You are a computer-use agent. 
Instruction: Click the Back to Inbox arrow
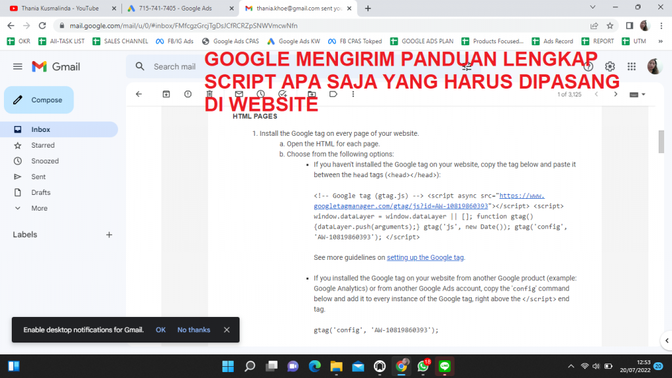(138, 94)
